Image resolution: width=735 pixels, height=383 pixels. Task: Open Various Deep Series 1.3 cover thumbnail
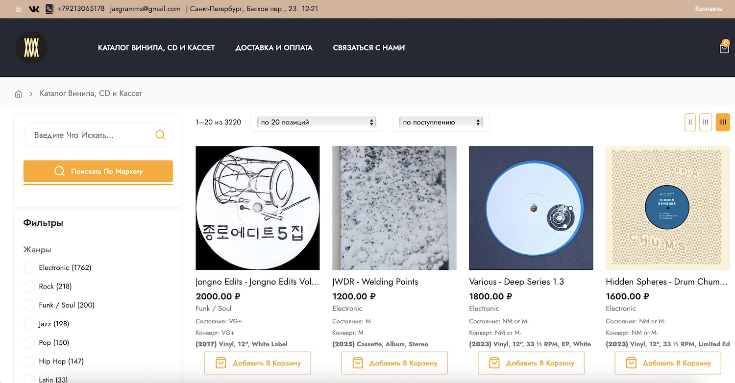[531, 208]
